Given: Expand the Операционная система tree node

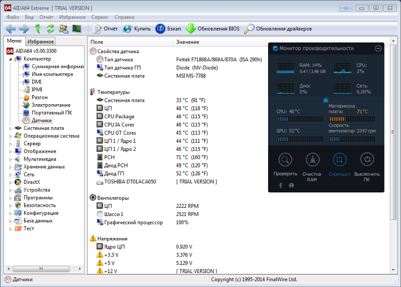Looking at the screenshot, I should pos(11,136).
